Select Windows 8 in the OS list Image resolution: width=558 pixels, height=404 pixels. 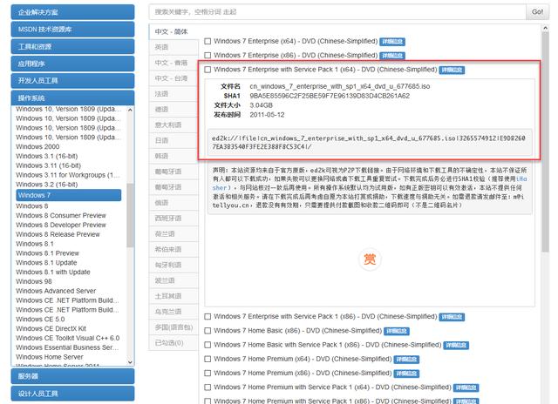point(32,206)
